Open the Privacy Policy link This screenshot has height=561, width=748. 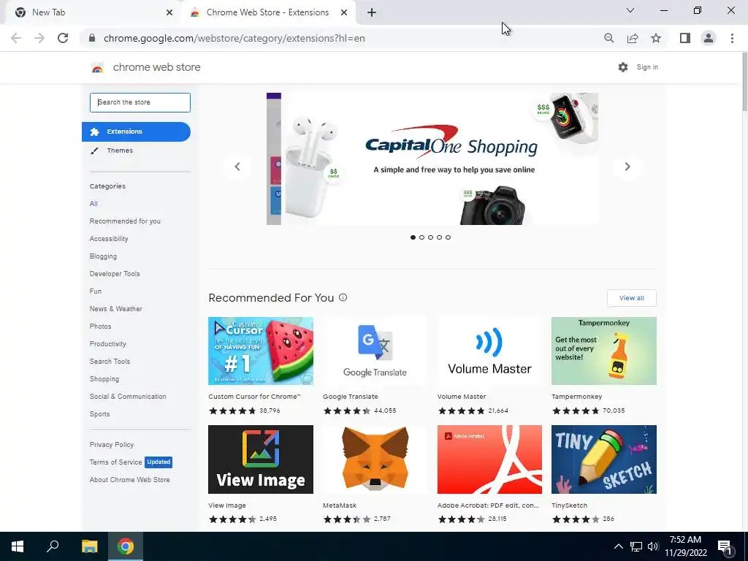112,445
